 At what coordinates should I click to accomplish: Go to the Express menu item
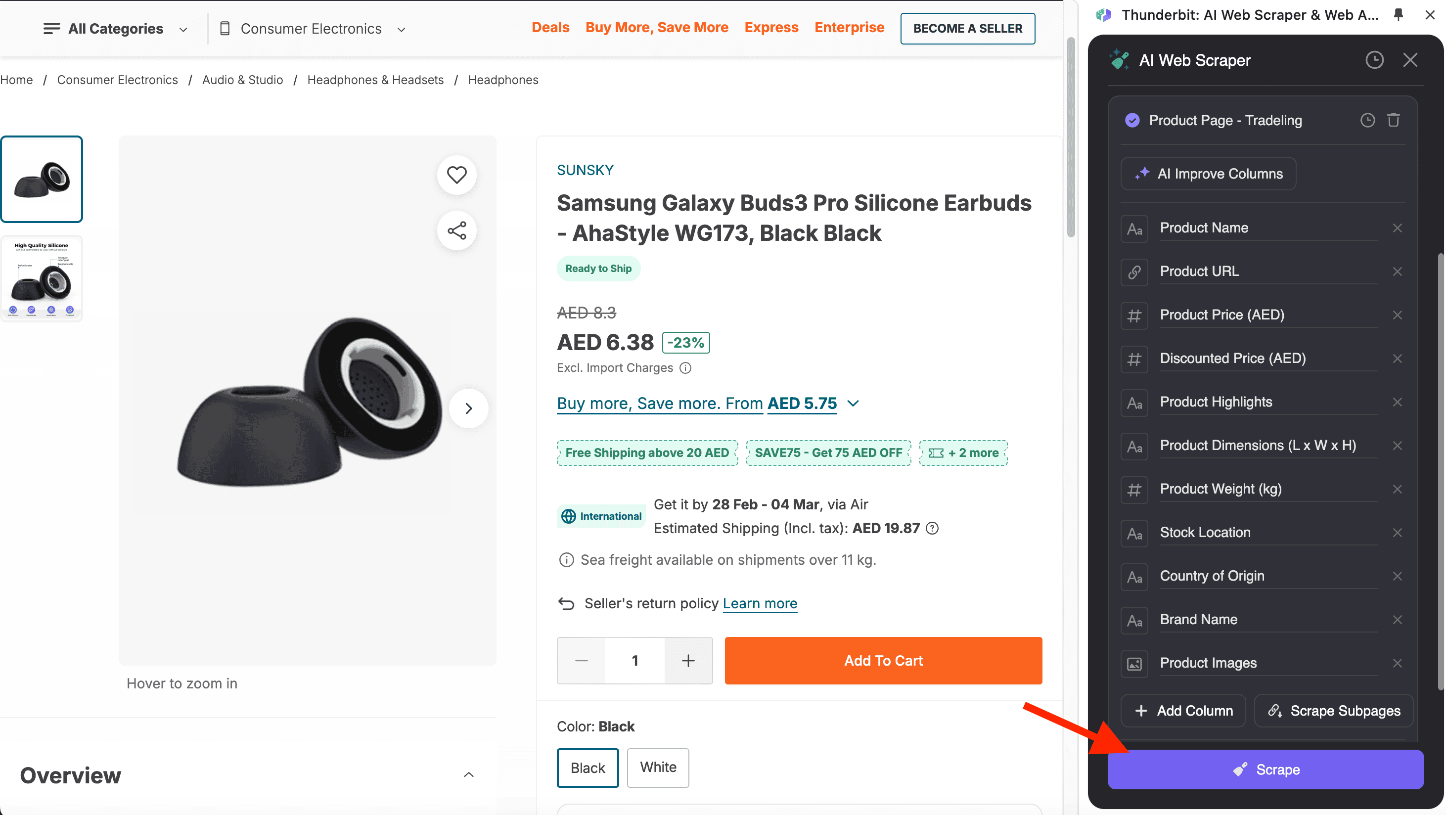pyautogui.click(x=770, y=28)
